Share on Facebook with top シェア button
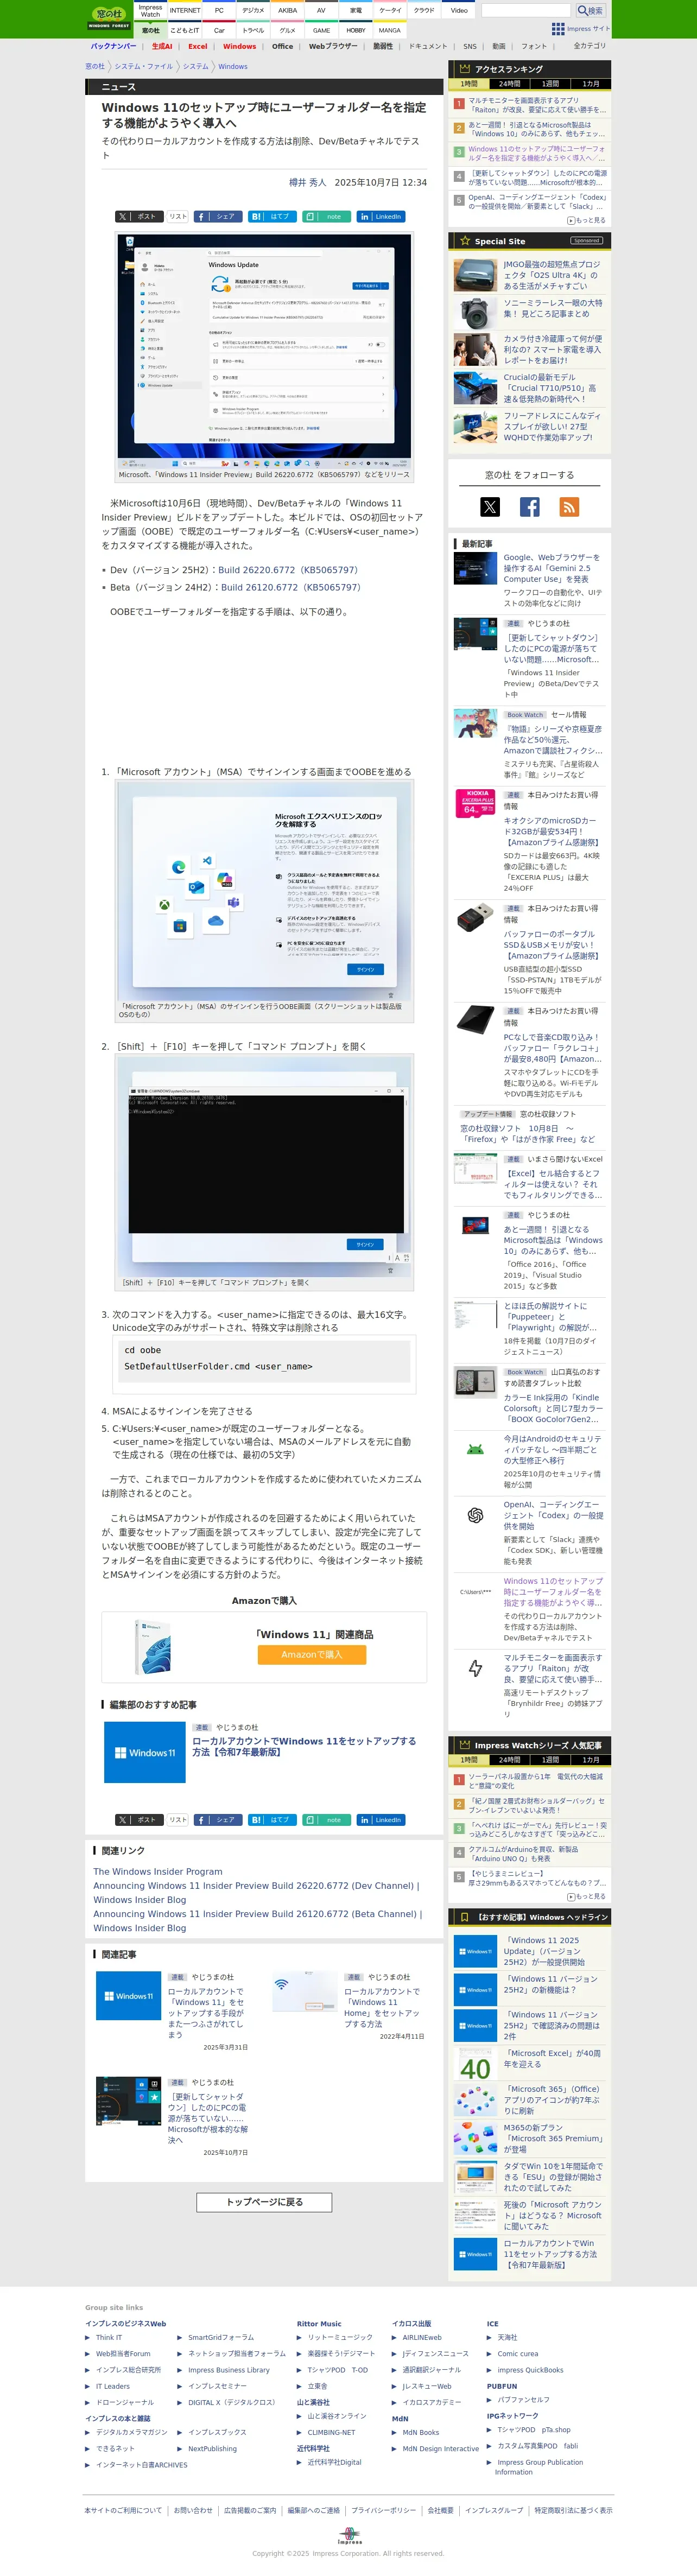The width and height of the screenshot is (697, 2576). 218,216
